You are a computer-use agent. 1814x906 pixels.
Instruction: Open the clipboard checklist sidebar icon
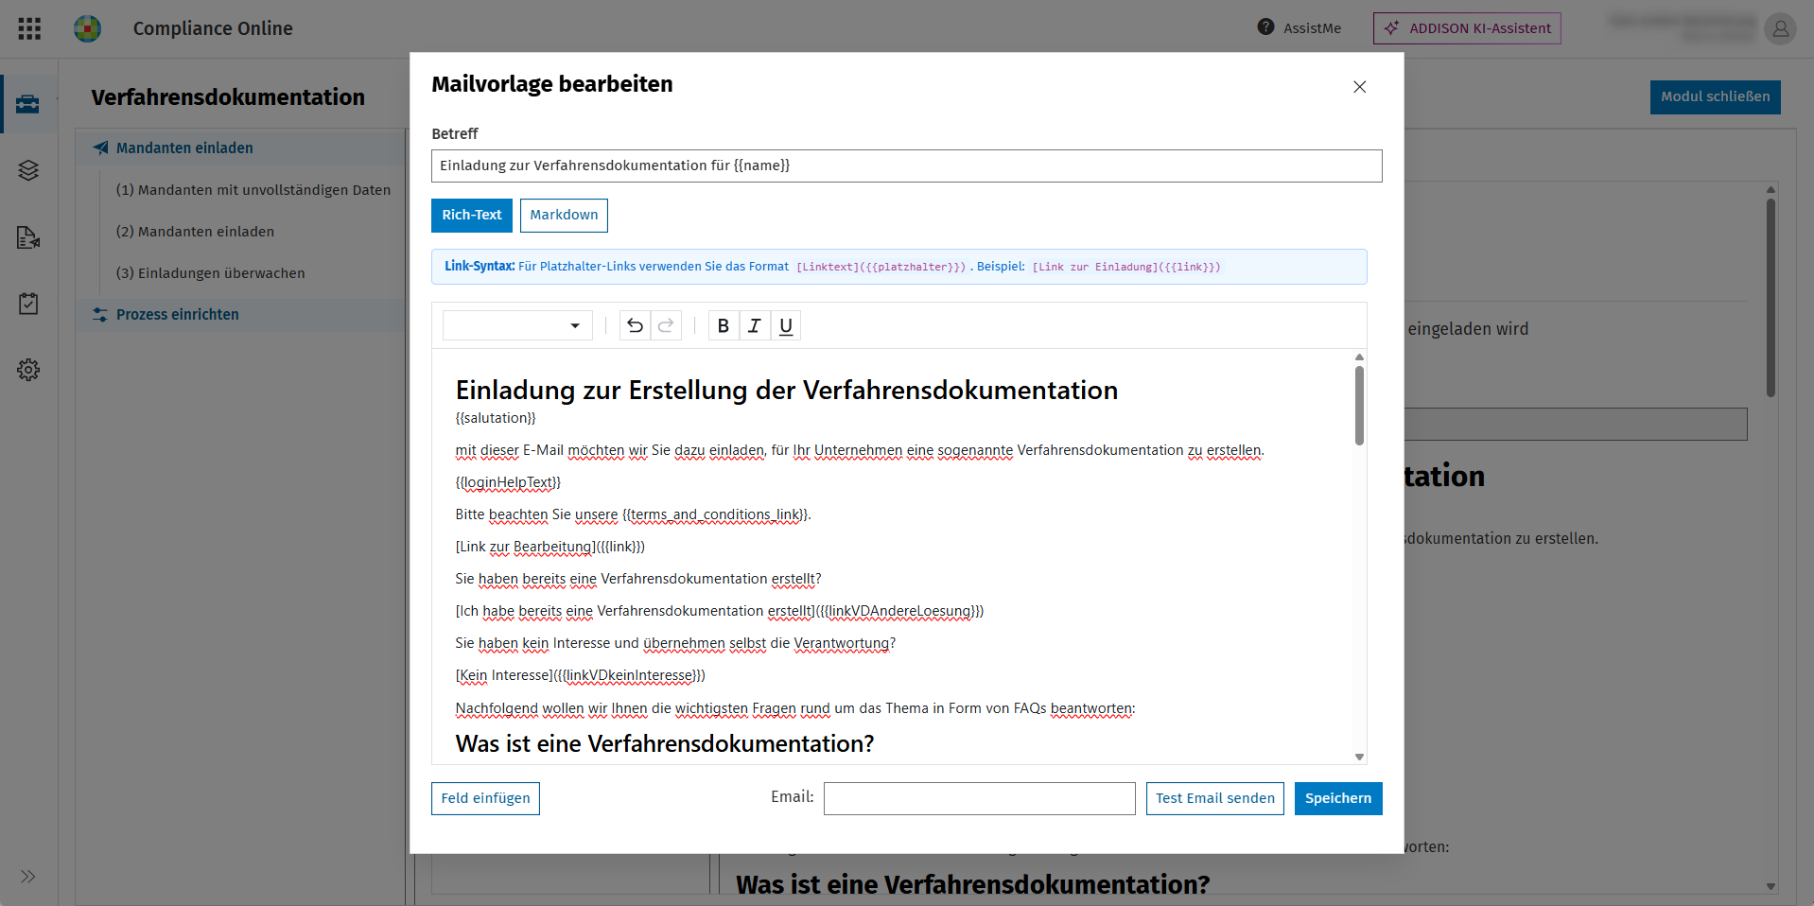click(28, 304)
